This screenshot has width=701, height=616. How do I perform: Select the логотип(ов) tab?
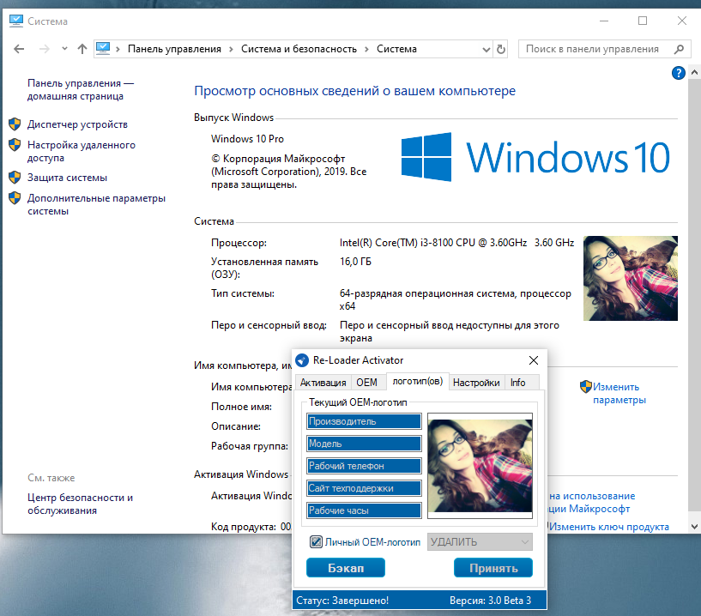point(418,381)
